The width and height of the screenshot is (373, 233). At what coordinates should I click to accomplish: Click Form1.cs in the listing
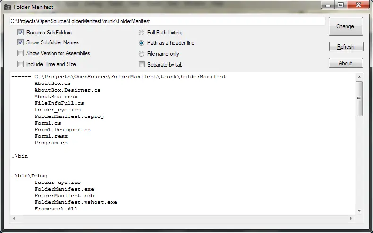tap(48, 123)
